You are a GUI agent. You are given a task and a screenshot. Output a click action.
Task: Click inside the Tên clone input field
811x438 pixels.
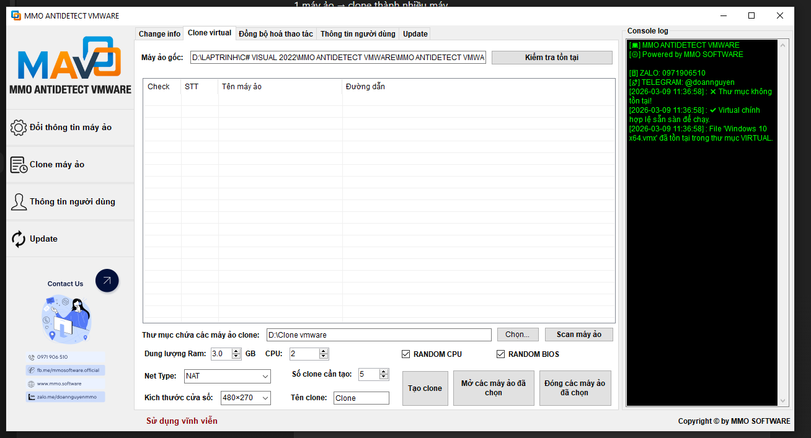point(361,397)
